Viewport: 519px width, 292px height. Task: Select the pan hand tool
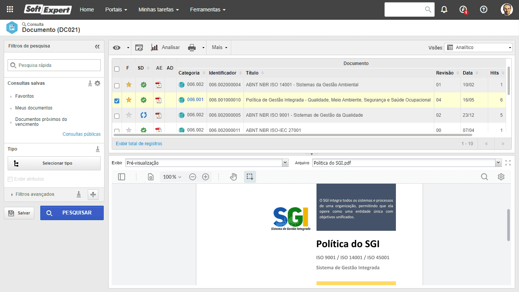pyautogui.click(x=234, y=177)
